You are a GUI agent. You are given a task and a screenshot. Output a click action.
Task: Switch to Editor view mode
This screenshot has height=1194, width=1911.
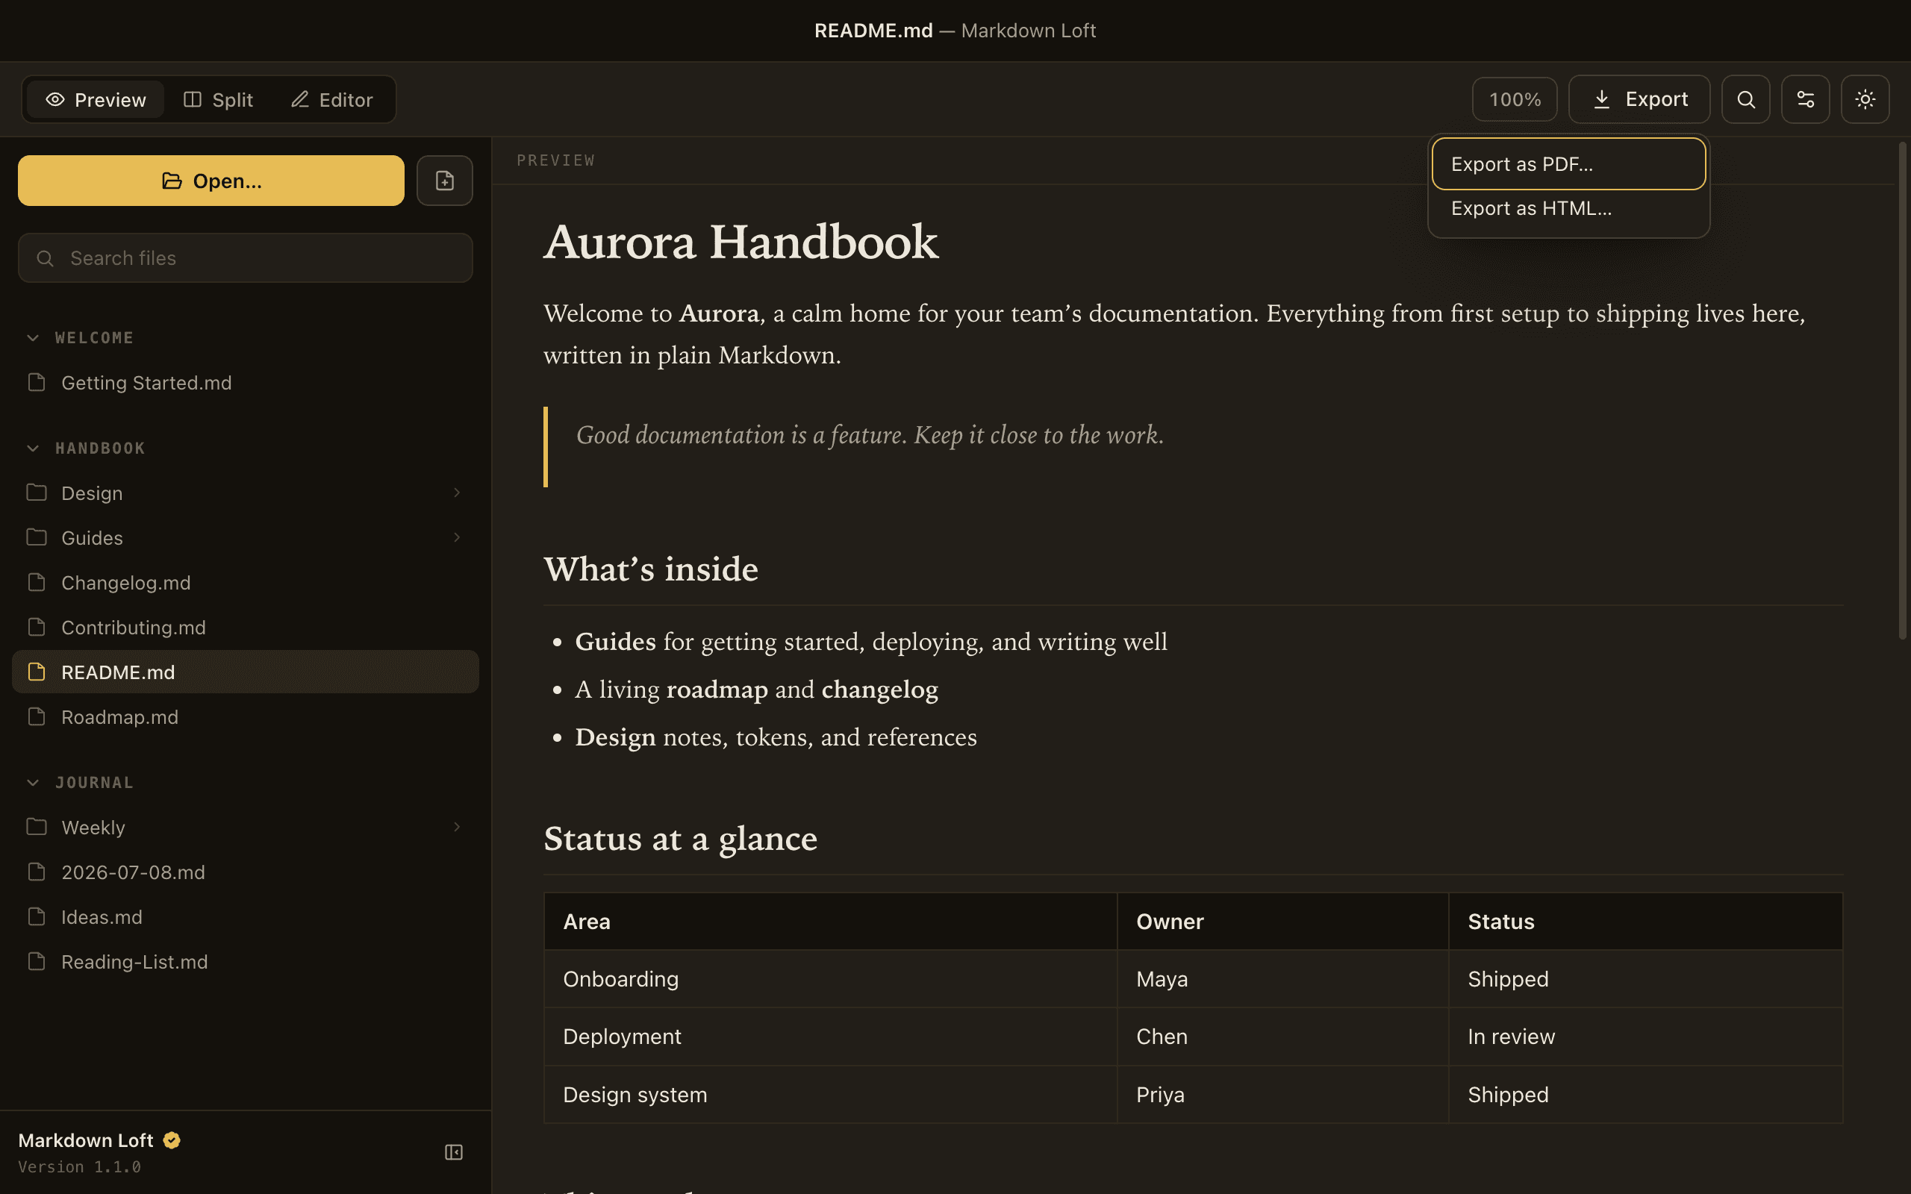[331, 99]
